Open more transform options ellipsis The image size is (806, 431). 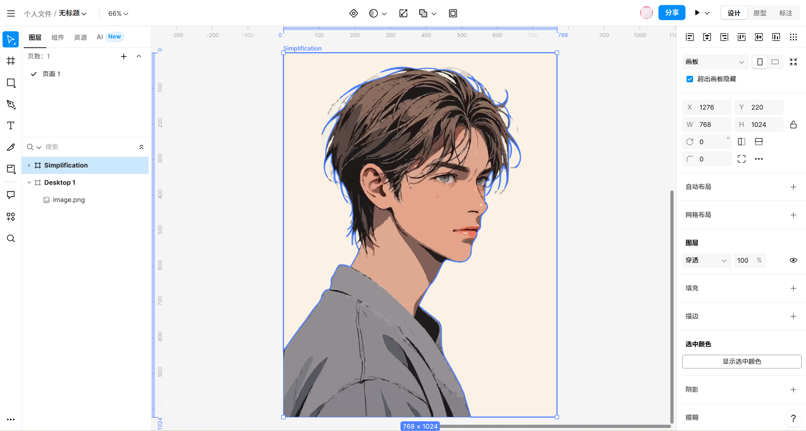pos(759,159)
